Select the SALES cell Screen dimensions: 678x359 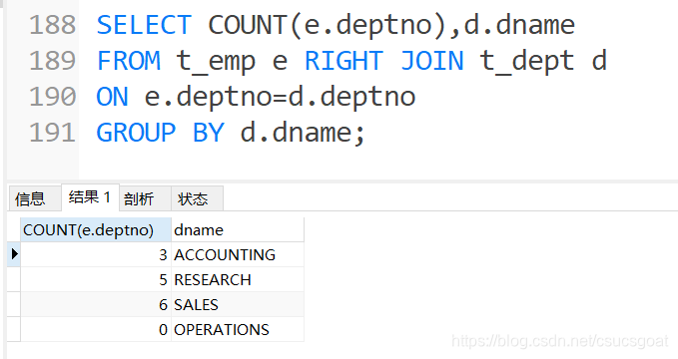[x=238, y=304]
